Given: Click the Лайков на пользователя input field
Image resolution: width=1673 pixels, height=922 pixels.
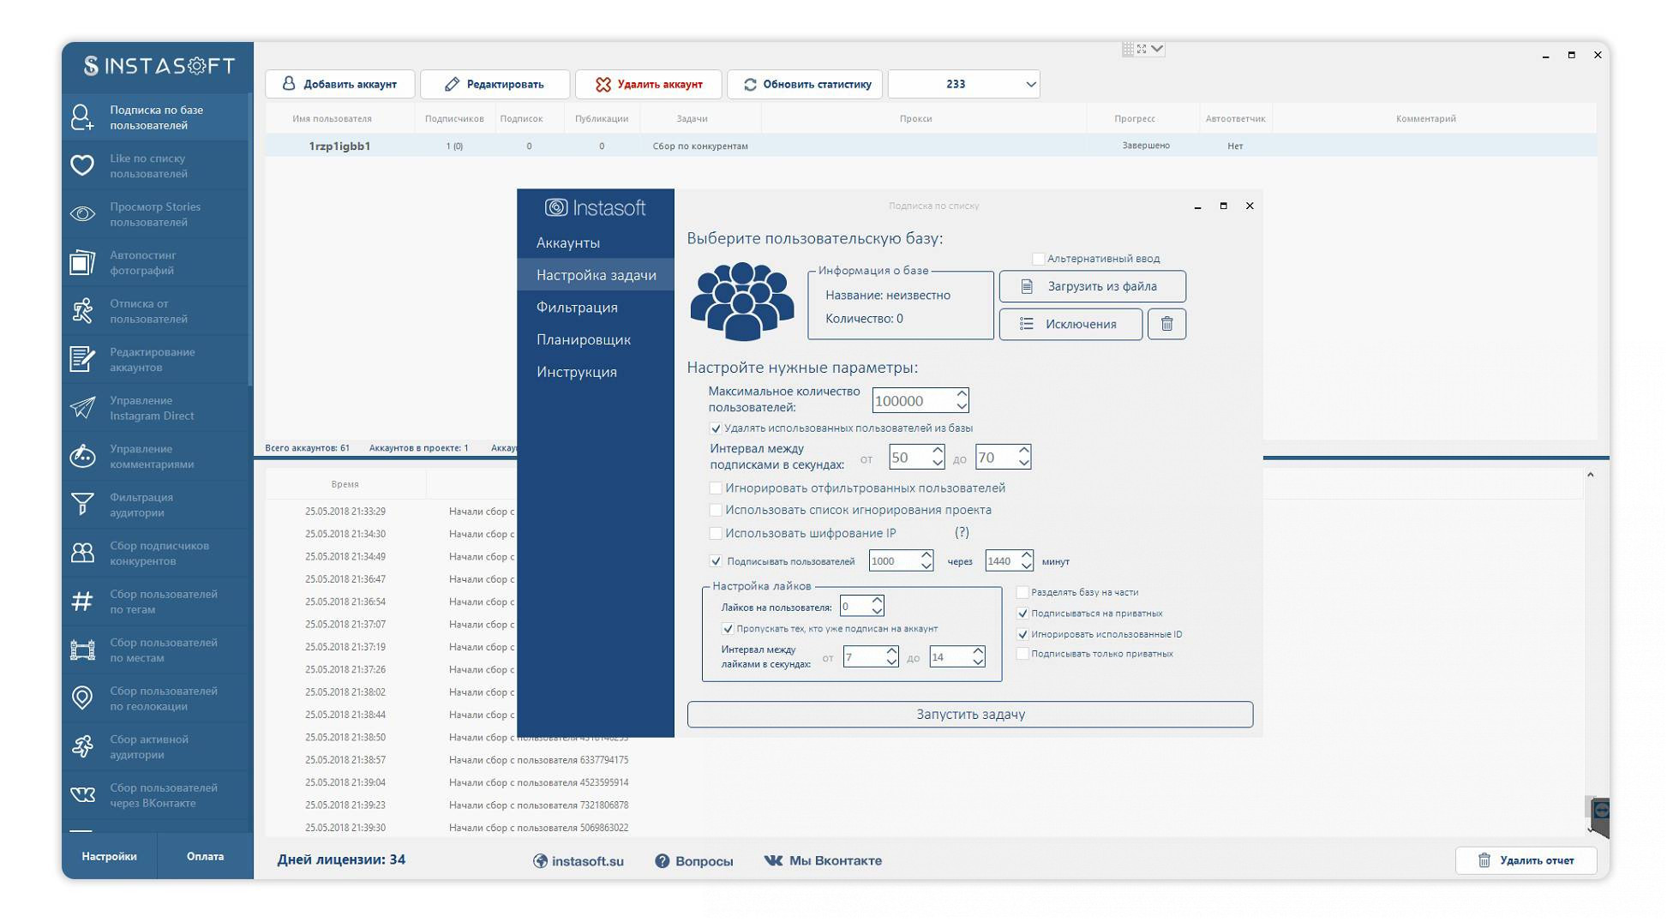Looking at the screenshot, I should [854, 607].
